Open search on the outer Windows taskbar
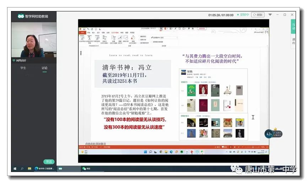The height and width of the screenshot is (183, 307). [x=22, y=168]
